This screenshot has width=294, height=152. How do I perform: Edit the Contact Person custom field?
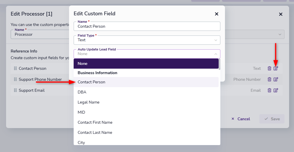tap(276, 68)
